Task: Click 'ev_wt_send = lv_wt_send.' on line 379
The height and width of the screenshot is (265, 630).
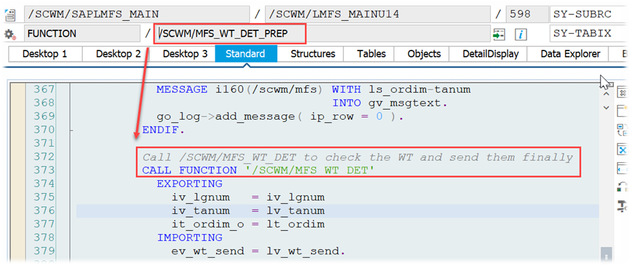Action: (258, 252)
